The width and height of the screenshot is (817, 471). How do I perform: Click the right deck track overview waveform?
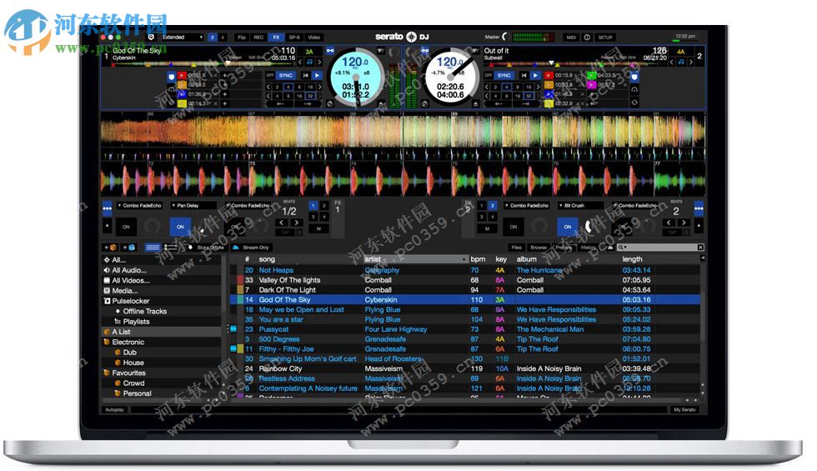[x=576, y=65]
